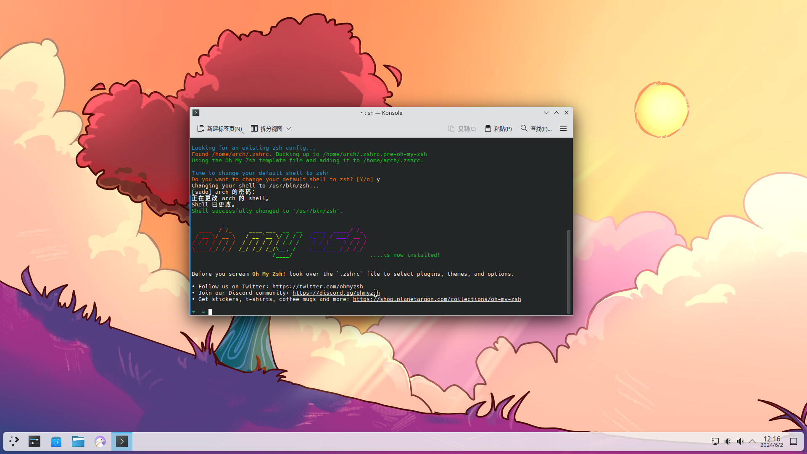Click the 复制(C) copy button
The width and height of the screenshot is (807, 454).
pyautogui.click(x=462, y=129)
